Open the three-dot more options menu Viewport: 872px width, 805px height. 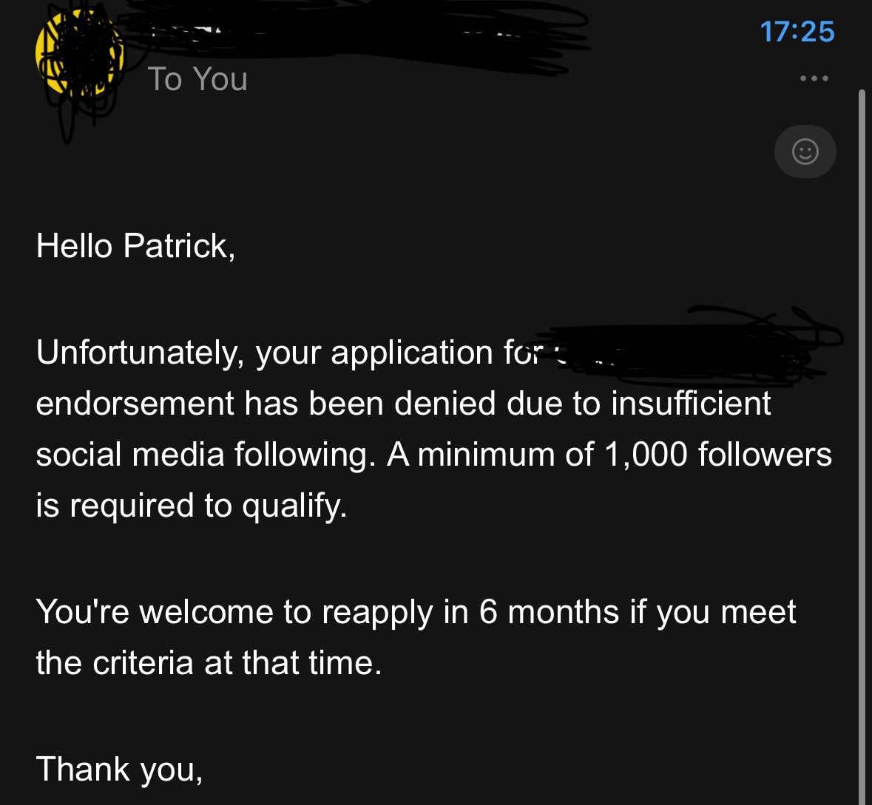(814, 78)
